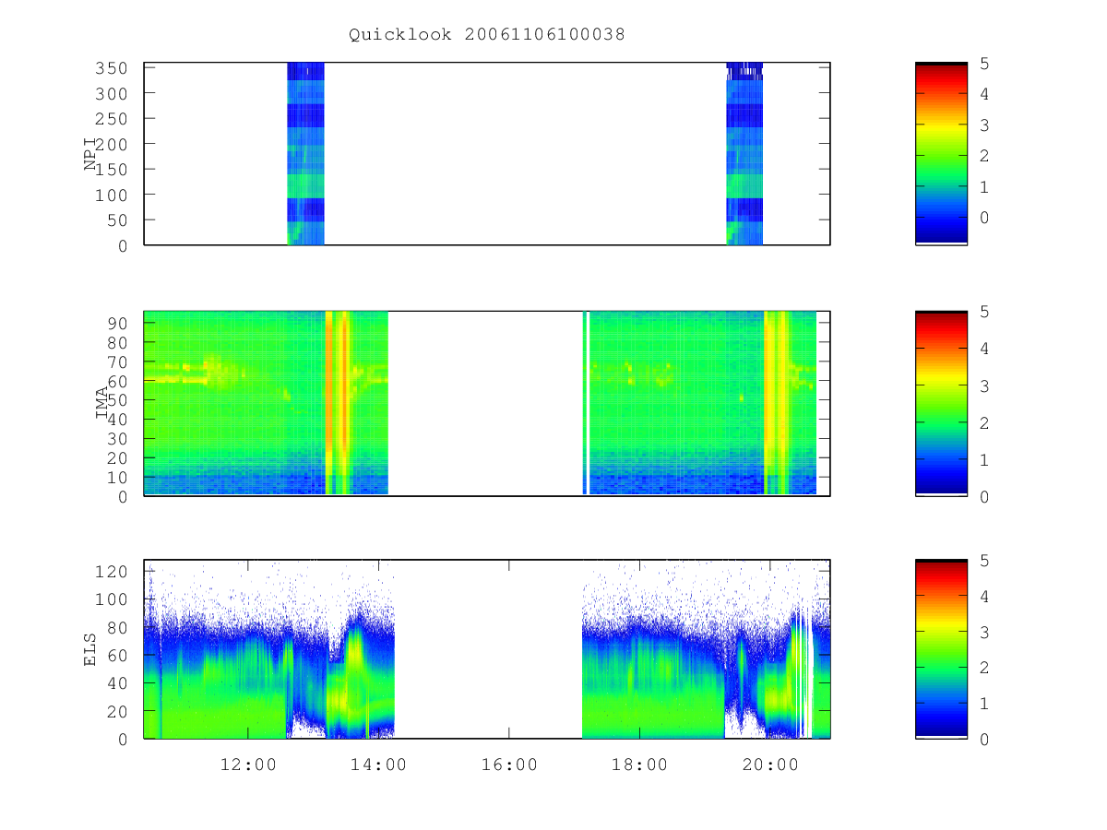Click the red IMA stripe near 13:30
Screen dimensions: 1107x830
(346, 403)
